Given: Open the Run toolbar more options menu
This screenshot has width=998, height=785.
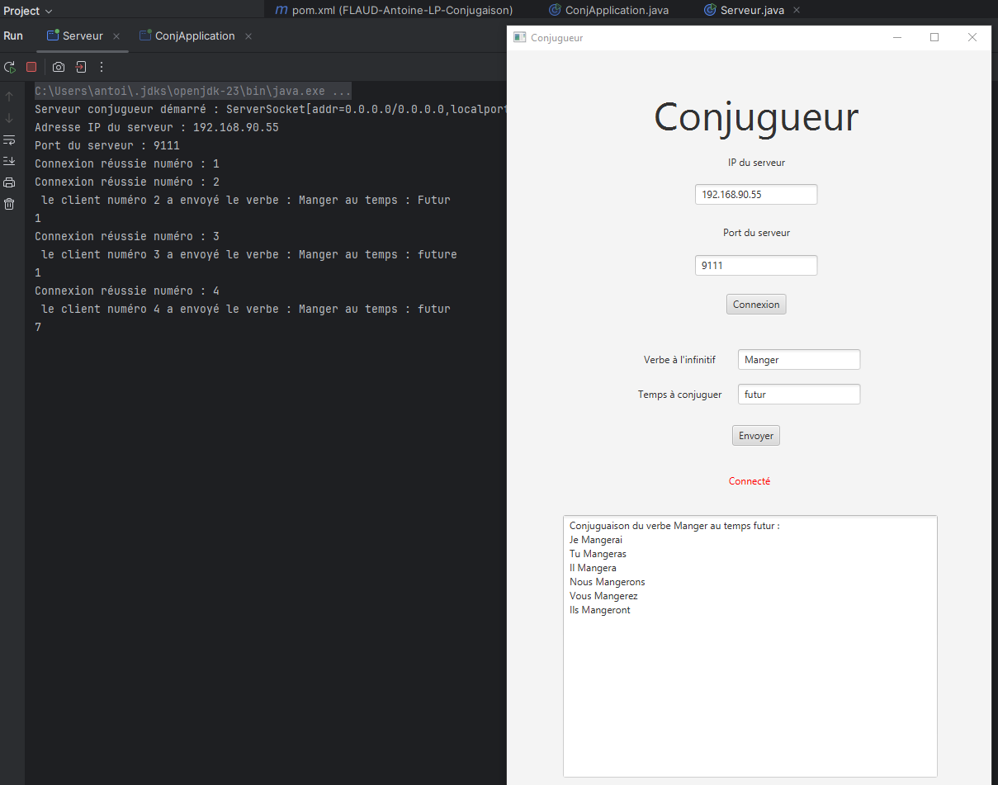Looking at the screenshot, I should pyautogui.click(x=102, y=67).
